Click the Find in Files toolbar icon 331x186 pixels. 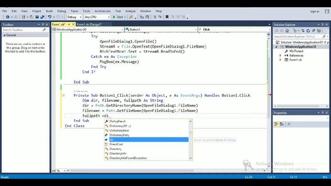coord(131,17)
